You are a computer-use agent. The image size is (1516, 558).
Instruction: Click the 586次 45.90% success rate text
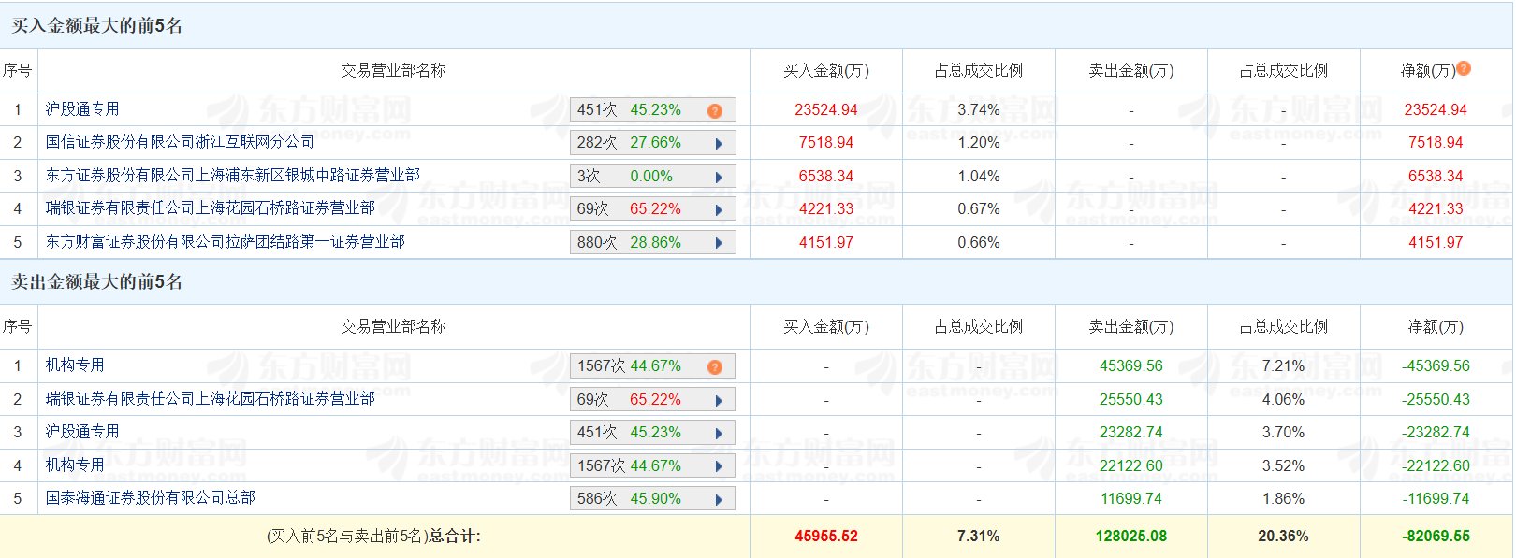(629, 499)
